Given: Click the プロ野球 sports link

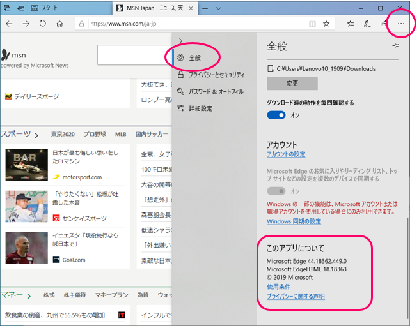Looking at the screenshot, I should [95, 134].
